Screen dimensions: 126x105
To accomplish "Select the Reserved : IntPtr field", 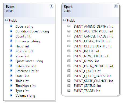I will (x=27, y=71).
